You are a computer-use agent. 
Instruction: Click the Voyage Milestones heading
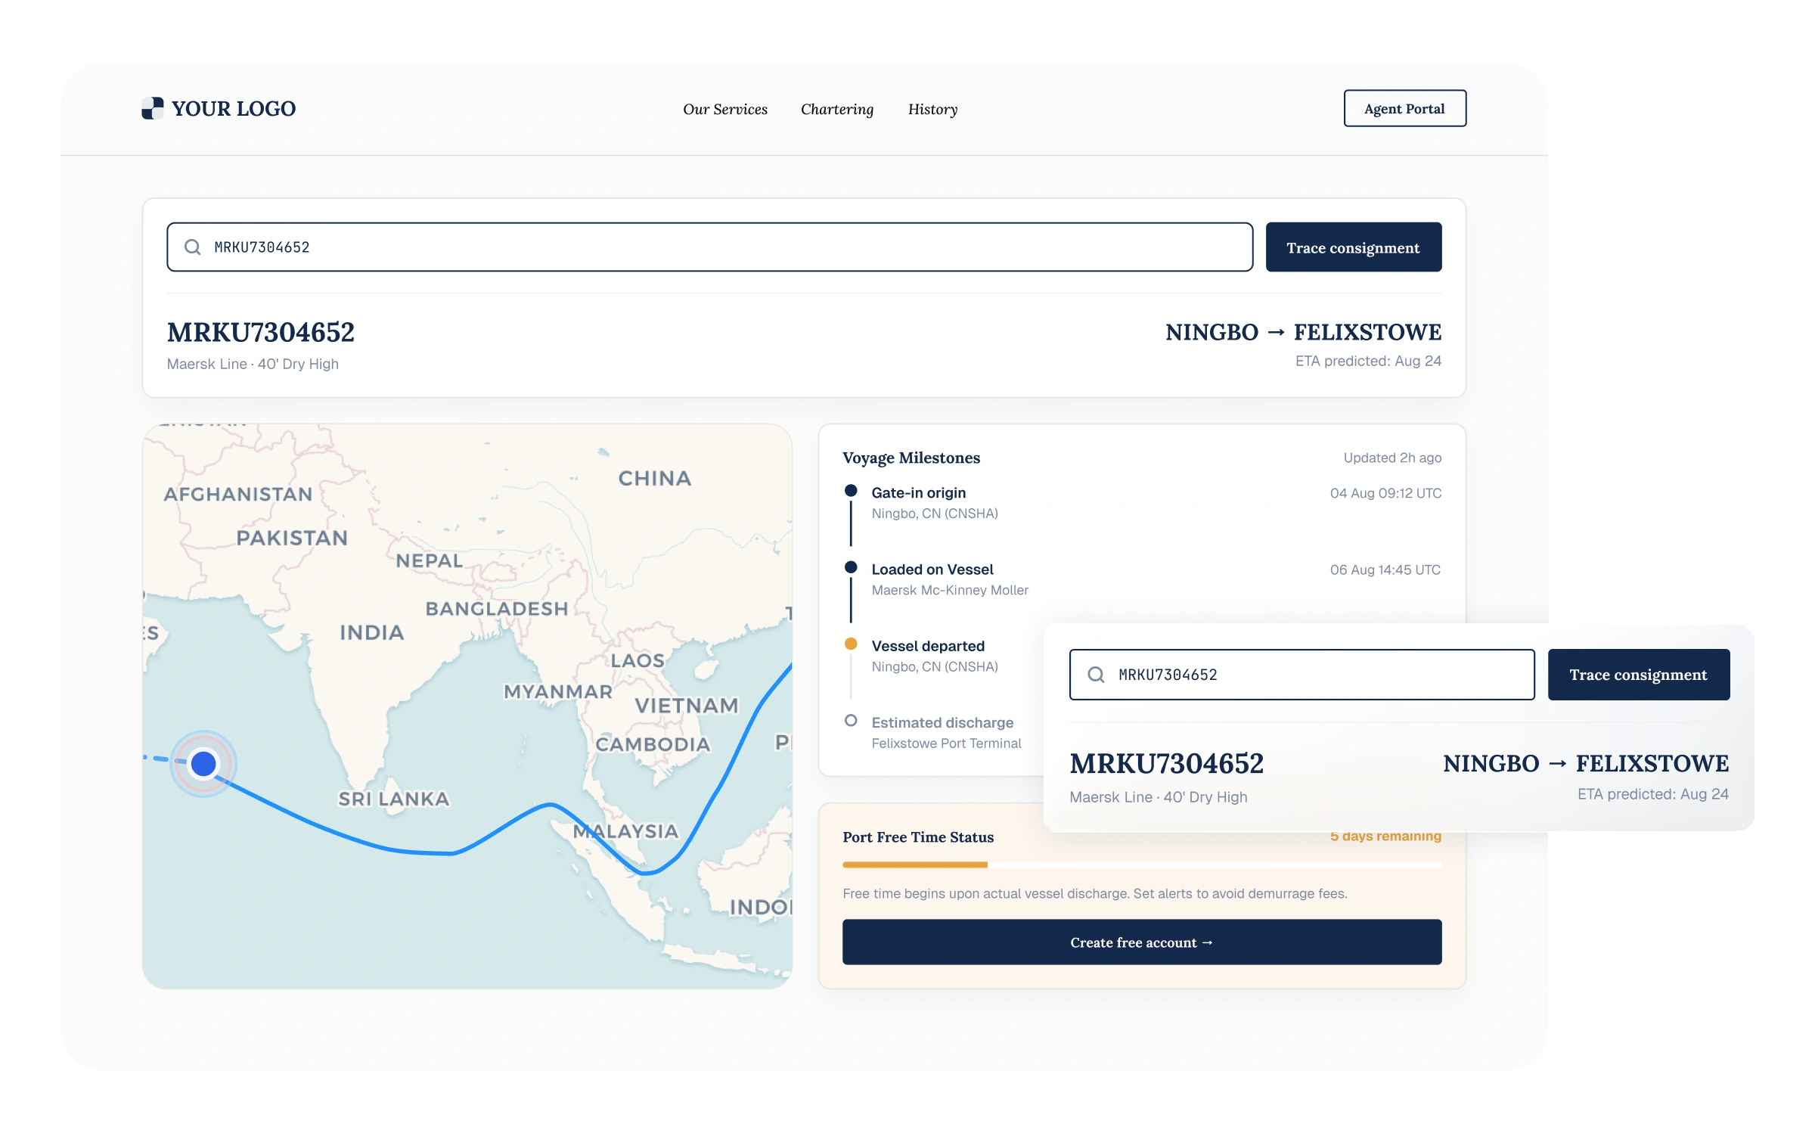click(911, 458)
